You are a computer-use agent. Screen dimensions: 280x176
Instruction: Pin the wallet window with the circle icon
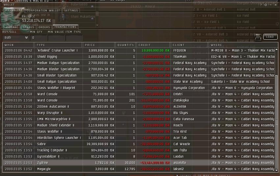pos(266,5)
